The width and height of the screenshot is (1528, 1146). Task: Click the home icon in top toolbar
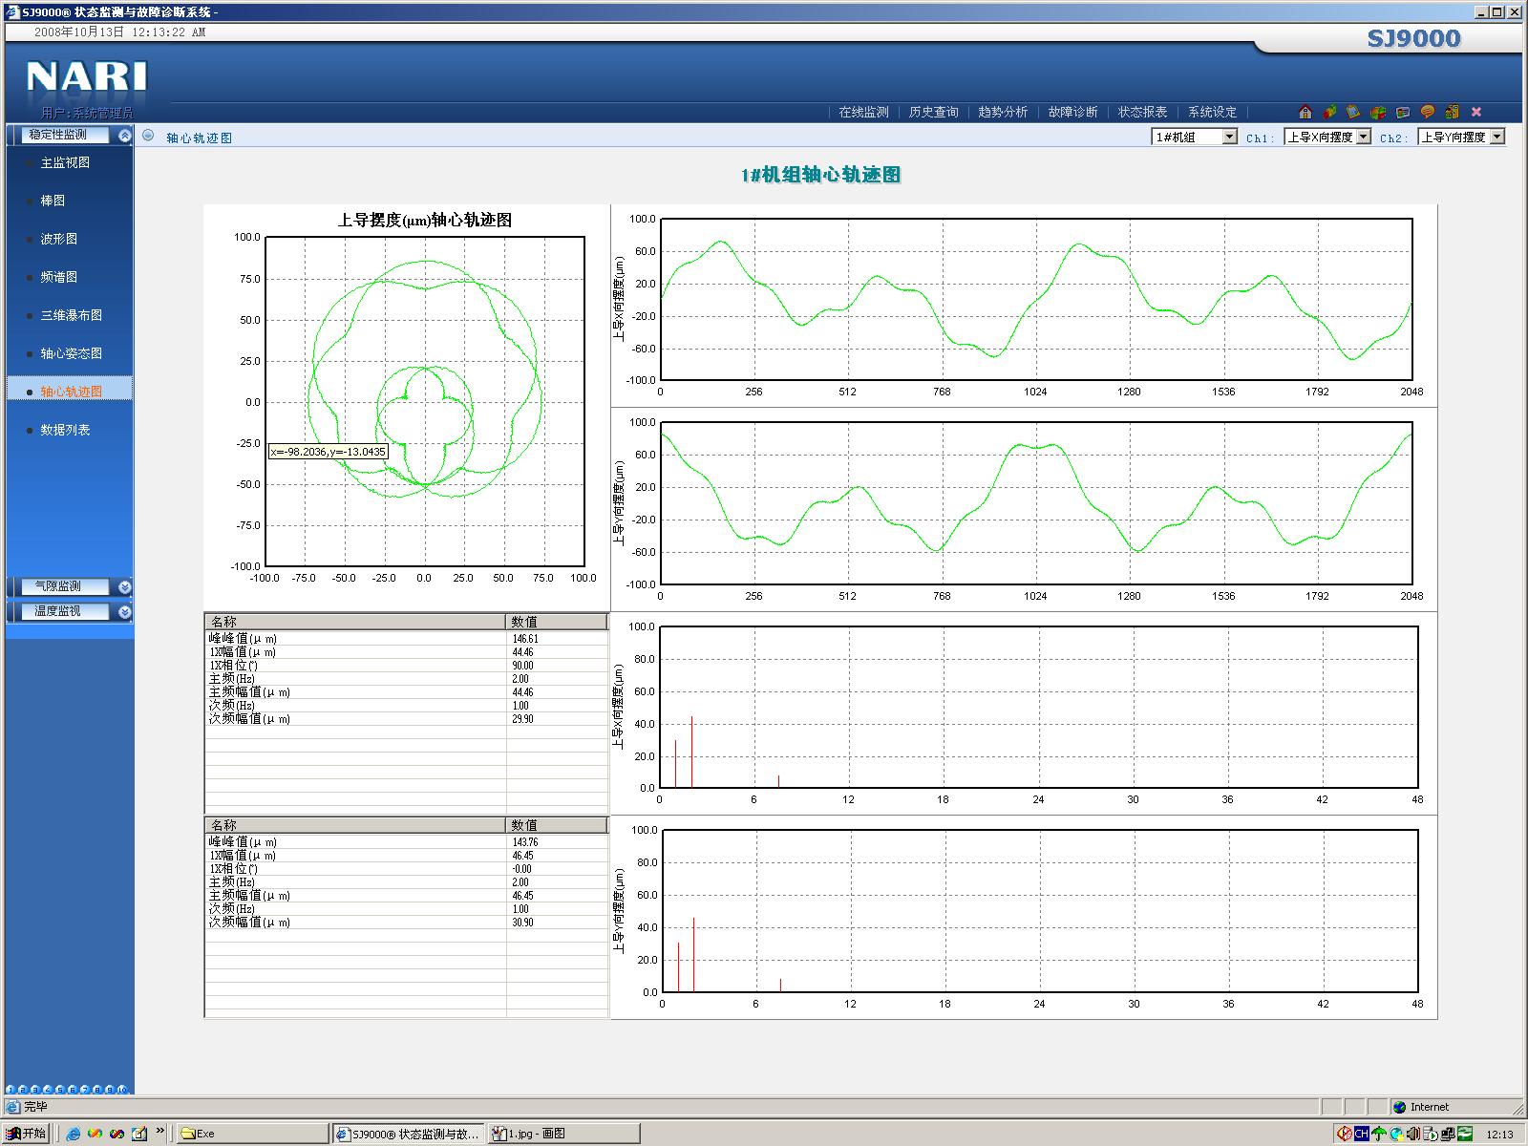click(1305, 112)
